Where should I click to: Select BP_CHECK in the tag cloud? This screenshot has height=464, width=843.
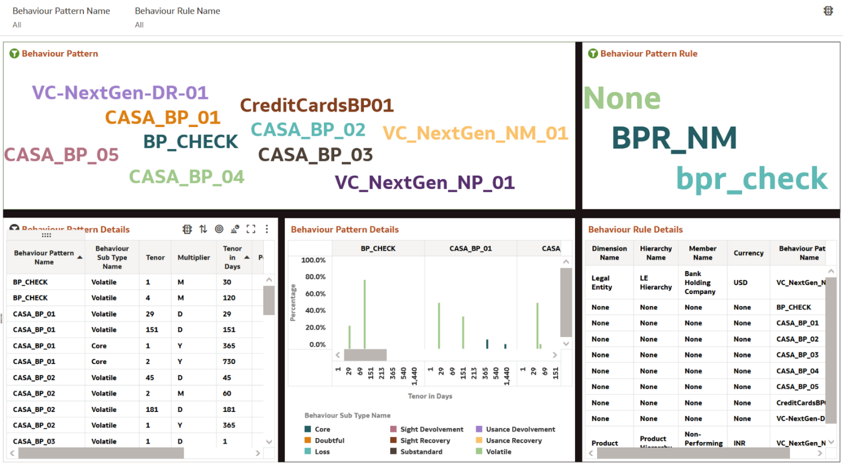tap(191, 142)
